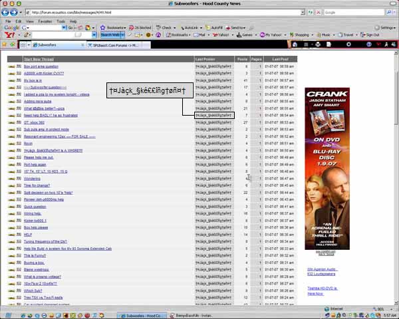Click the Yahoo toolbar Mail button
Screen dimensions: 399x319
click(199, 35)
